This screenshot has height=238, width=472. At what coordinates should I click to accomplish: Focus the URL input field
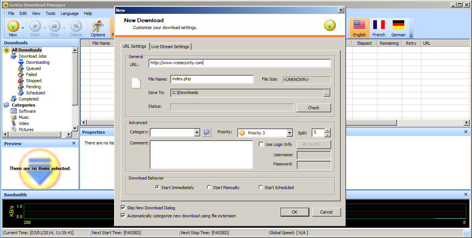tap(240, 63)
